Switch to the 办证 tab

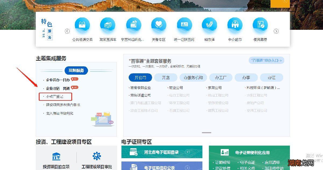[x=272, y=77]
